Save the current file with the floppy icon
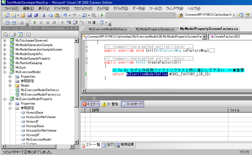 [30, 15]
